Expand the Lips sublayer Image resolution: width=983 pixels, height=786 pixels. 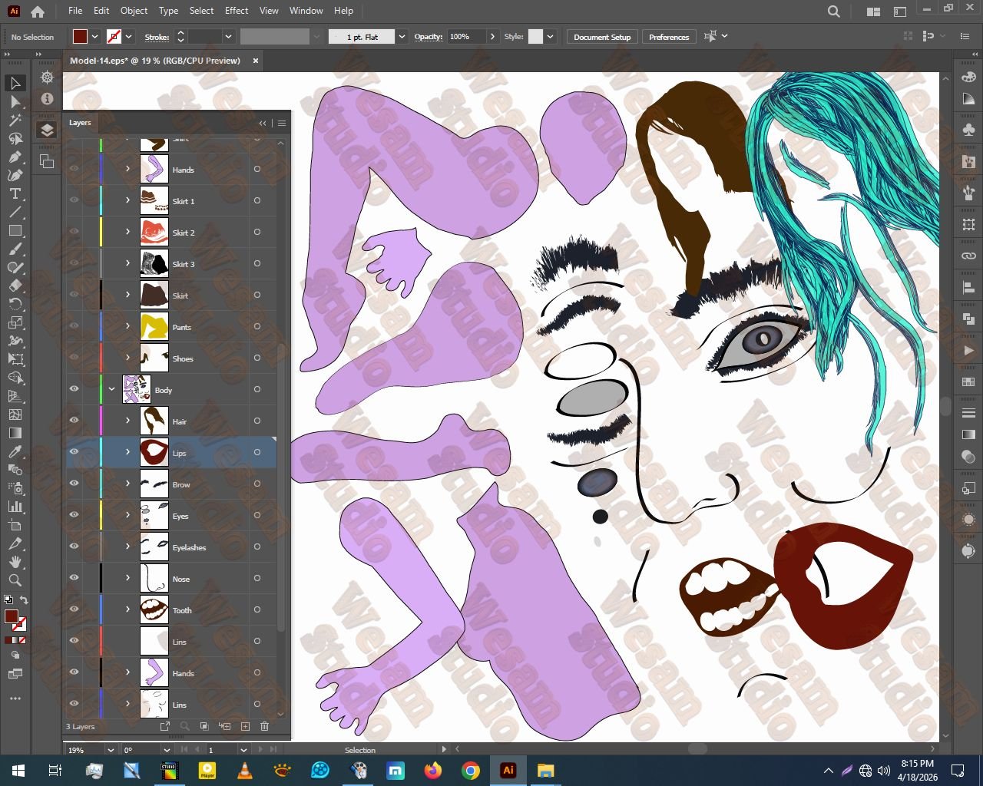tap(128, 453)
